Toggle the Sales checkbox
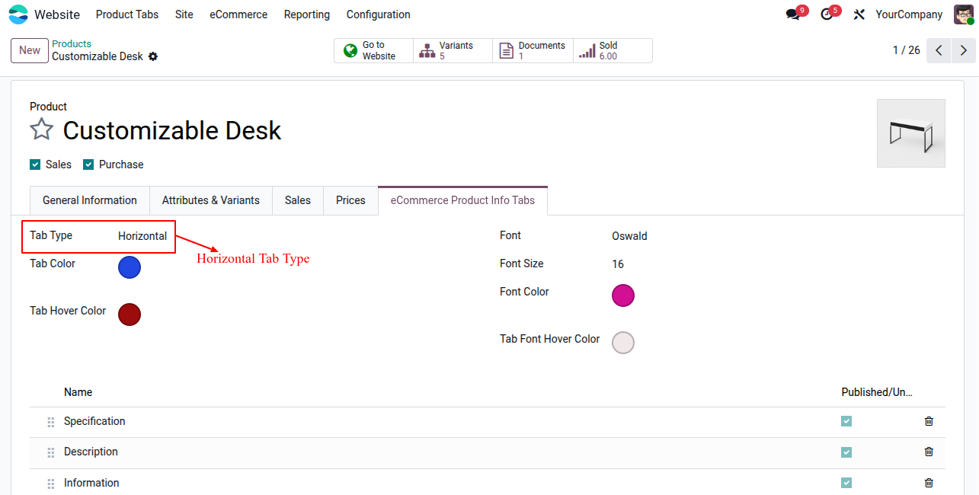 (x=35, y=164)
